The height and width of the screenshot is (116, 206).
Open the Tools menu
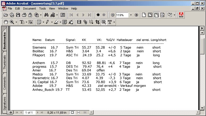click(x=43, y=8)
